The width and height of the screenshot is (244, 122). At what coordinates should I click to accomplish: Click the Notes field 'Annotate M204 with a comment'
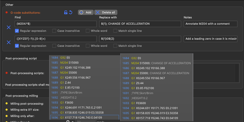210,24
